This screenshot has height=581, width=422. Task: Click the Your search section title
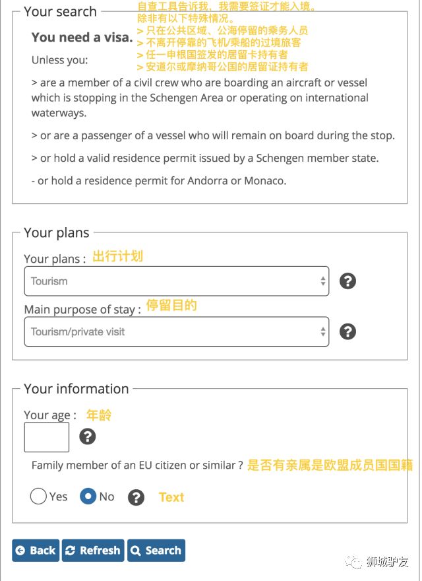(x=60, y=12)
